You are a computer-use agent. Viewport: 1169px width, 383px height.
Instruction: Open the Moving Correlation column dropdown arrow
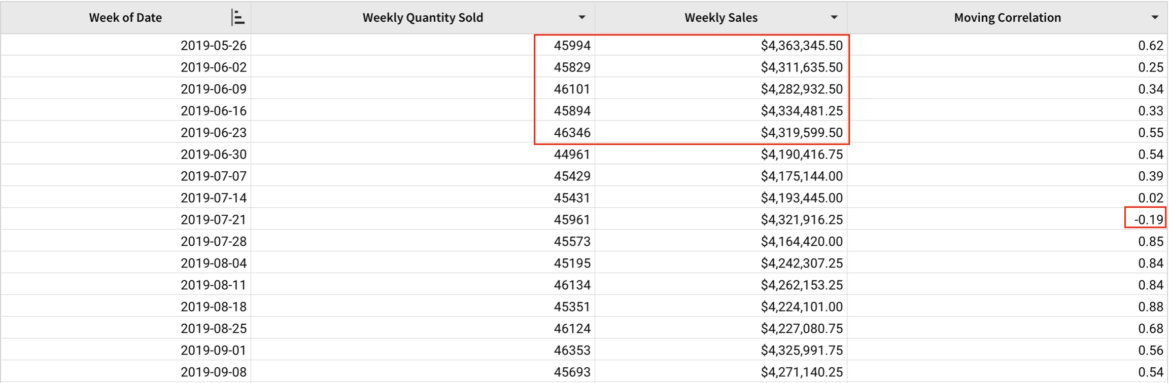pos(1155,18)
